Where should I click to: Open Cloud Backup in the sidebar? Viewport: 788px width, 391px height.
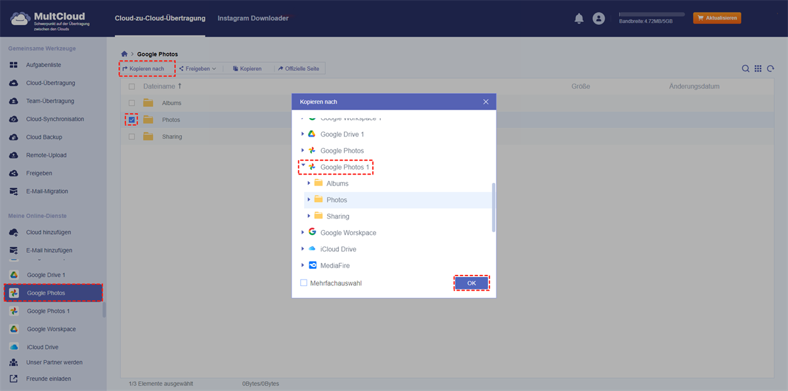[44, 137]
